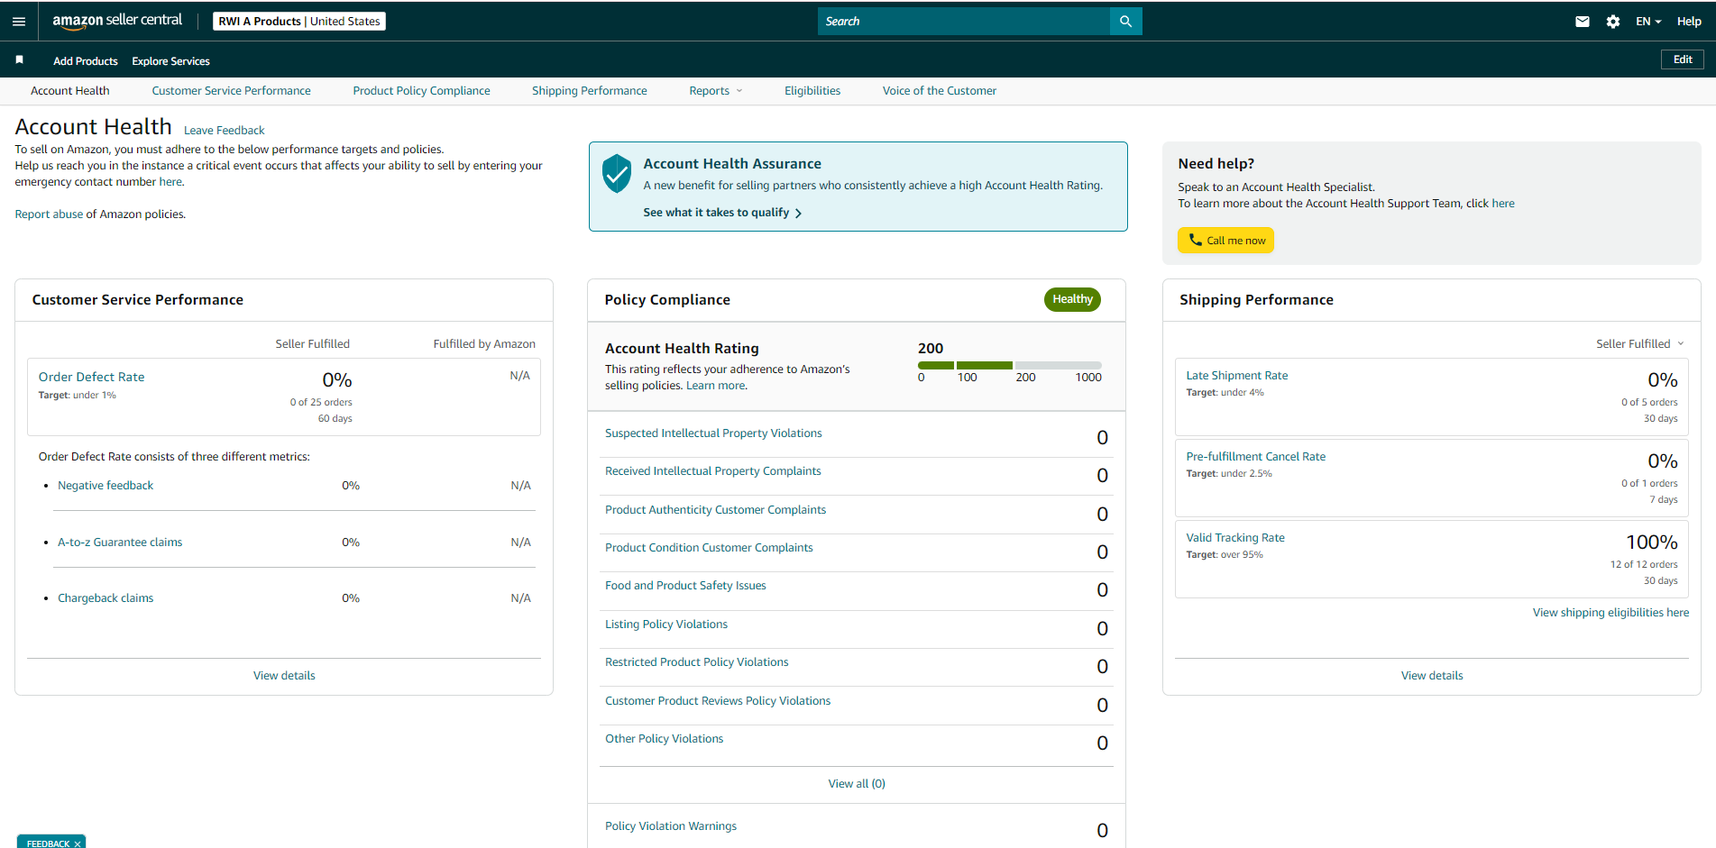Open Food and Product Safety Issues

point(685,586)
